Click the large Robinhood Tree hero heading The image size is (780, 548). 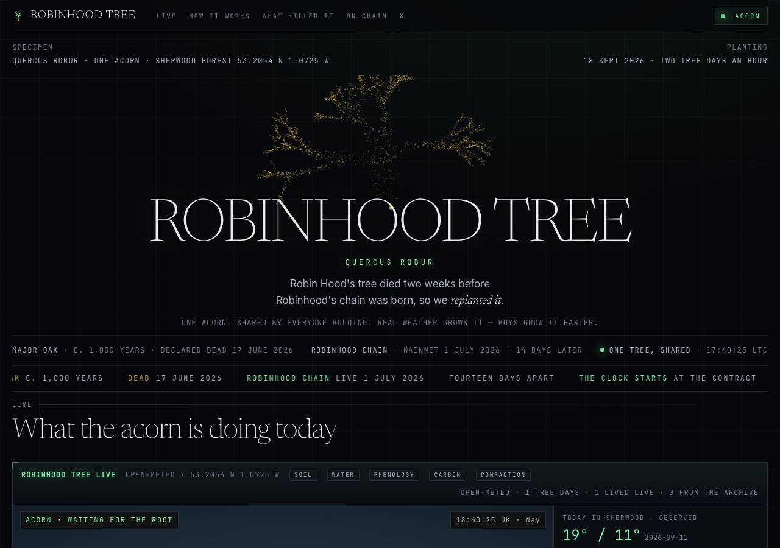coord(390,220)
